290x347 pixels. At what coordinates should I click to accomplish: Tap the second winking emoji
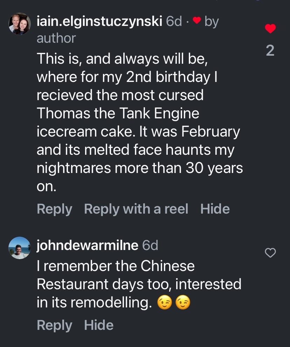[183, 303]
